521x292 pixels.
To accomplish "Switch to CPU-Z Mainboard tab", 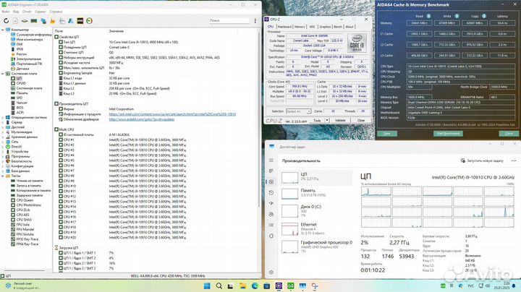I will tap(284, 27).
